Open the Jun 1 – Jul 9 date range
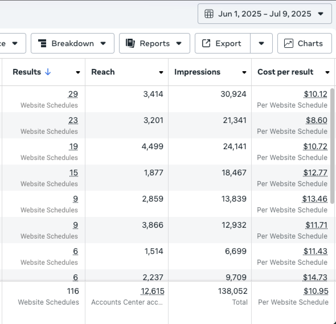 click(x=265, y=14)
